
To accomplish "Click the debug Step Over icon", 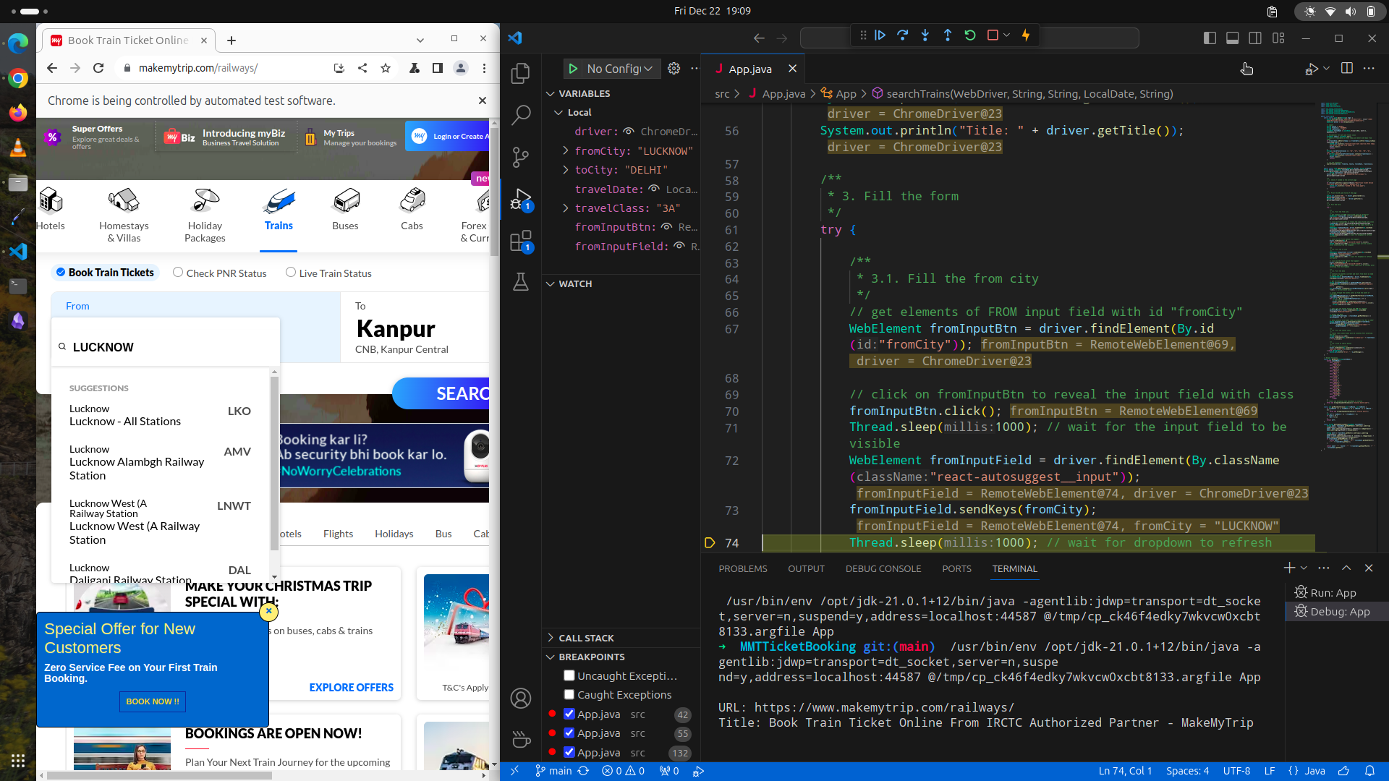I will pos(902,35).
